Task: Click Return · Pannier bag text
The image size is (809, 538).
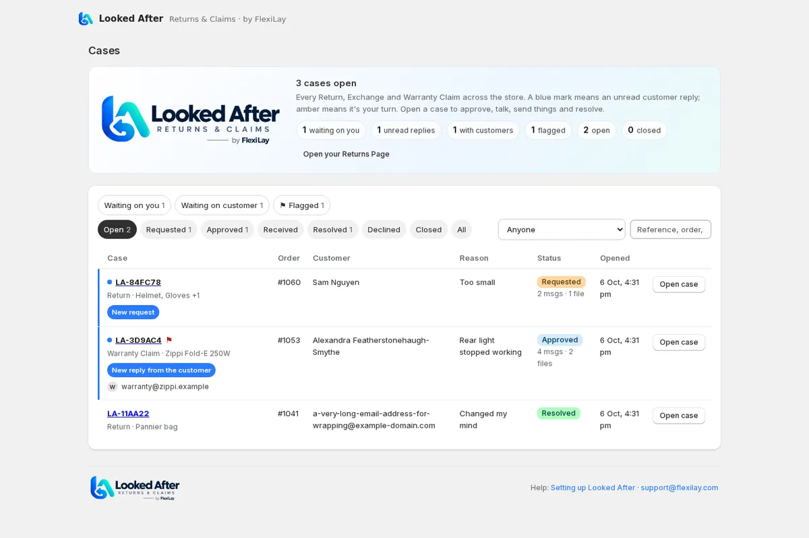Action: [142, 427]
